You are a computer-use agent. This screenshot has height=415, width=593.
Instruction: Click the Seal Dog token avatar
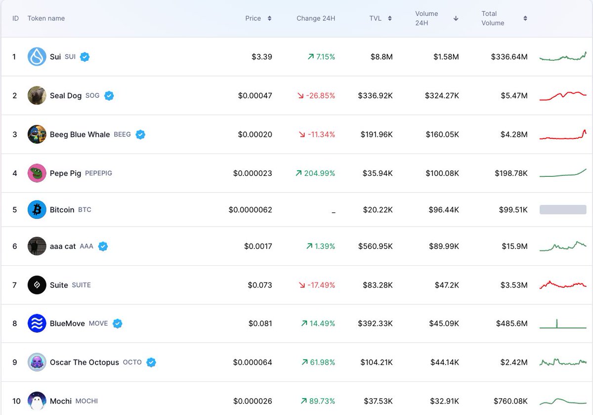coord(37,95)
